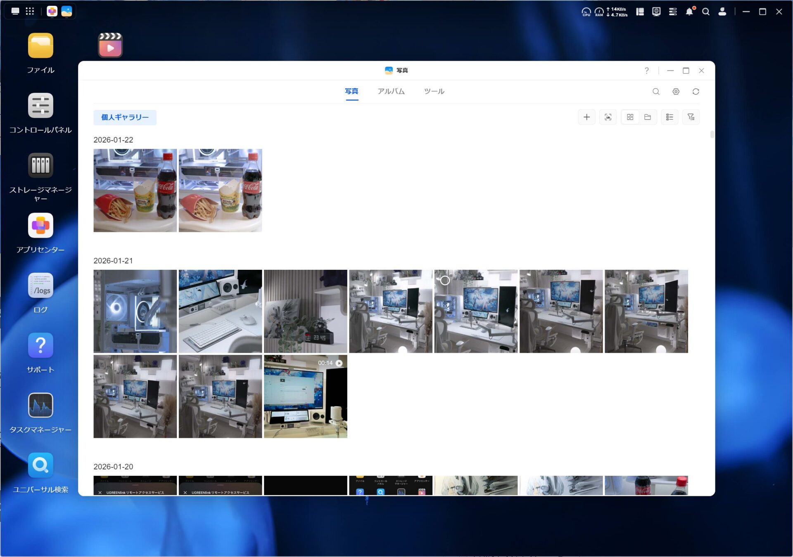Switch to grid thumbnail view

point(630,117)
